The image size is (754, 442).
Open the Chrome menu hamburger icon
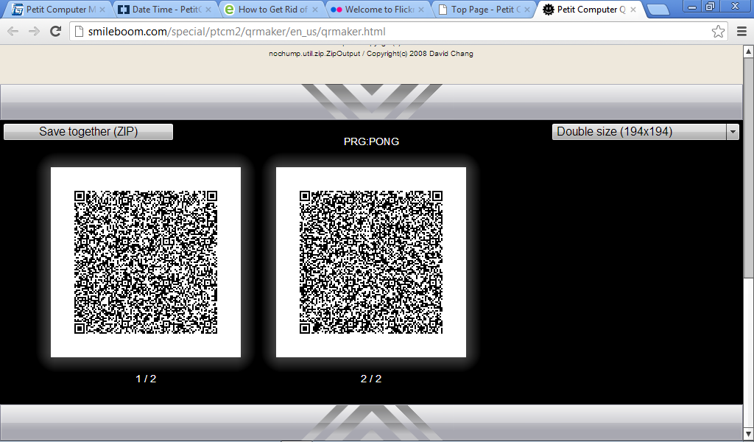pyautogui.click(x=741, y=32)
